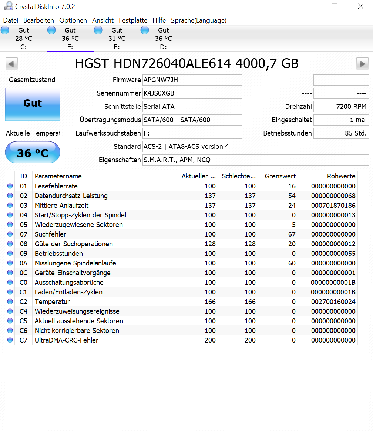Screen dimensions: 373x431
Task: Click the Gut overall health status button
Action: pos(33,104)
